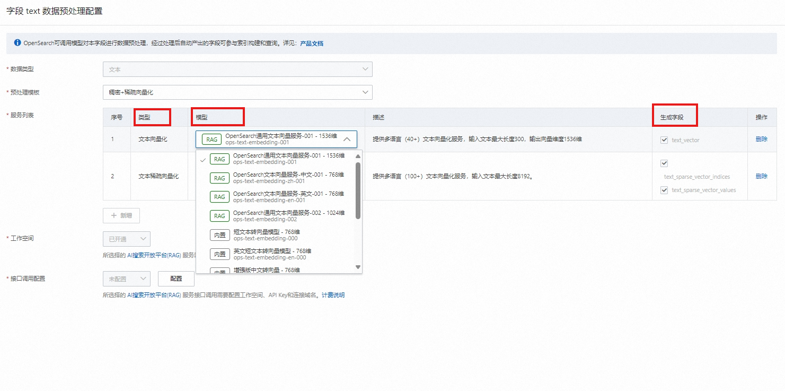Click the model list scrollbar thumb
The height and width of the screenshot is (391, 785).
[x=358, y=190]
